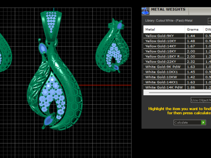This screenshot has height=158, width=211.
Task: Select the Yellow Gold:14KY row
Action: coord(177,46)
